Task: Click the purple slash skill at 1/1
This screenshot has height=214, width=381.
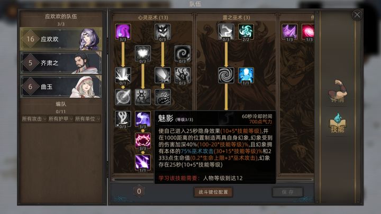Action: tap(143, 163)
